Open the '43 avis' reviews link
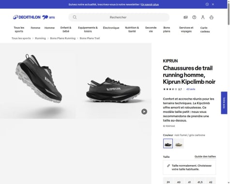 tap(191, 89)
